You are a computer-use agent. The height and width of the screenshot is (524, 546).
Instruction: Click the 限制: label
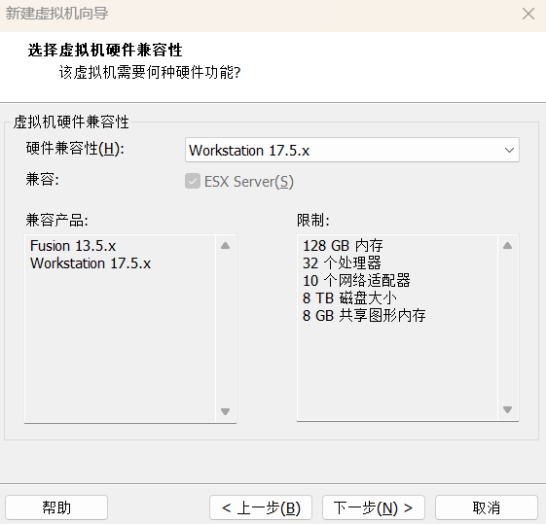[x=313, y=220]
